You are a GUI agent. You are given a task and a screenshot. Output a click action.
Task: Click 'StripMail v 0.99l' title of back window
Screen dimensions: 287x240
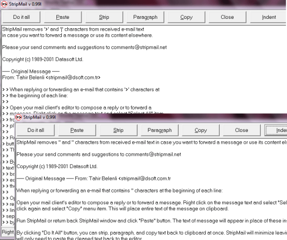(x=25, y=4)
